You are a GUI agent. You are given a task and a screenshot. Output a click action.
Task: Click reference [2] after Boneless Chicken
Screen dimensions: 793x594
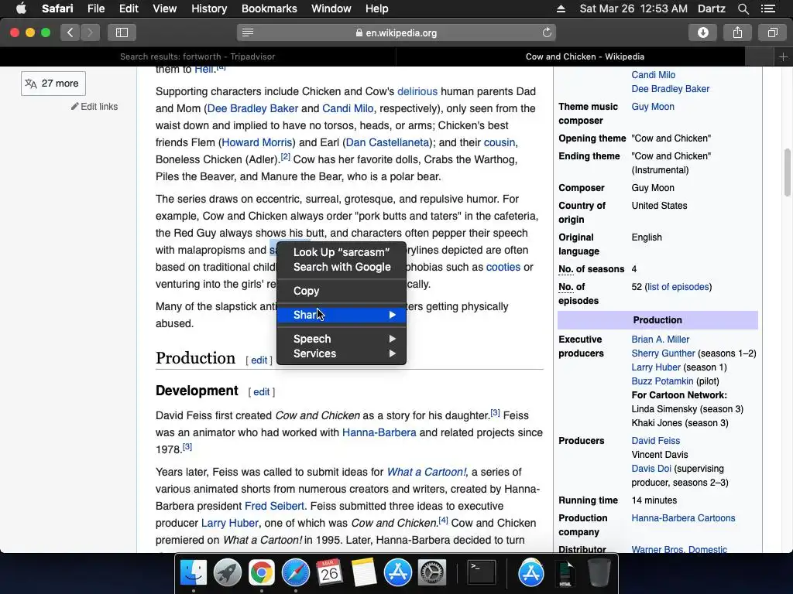coord(285,157)
